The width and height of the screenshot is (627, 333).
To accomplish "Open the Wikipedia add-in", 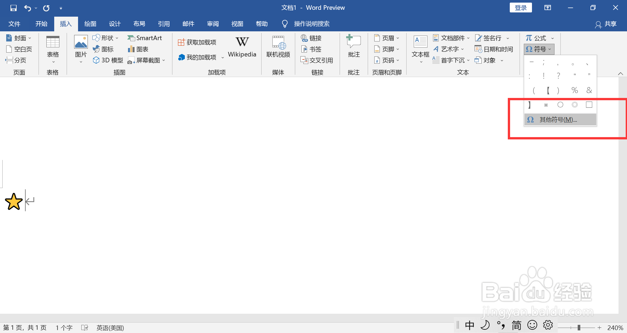I will point(242,47).
